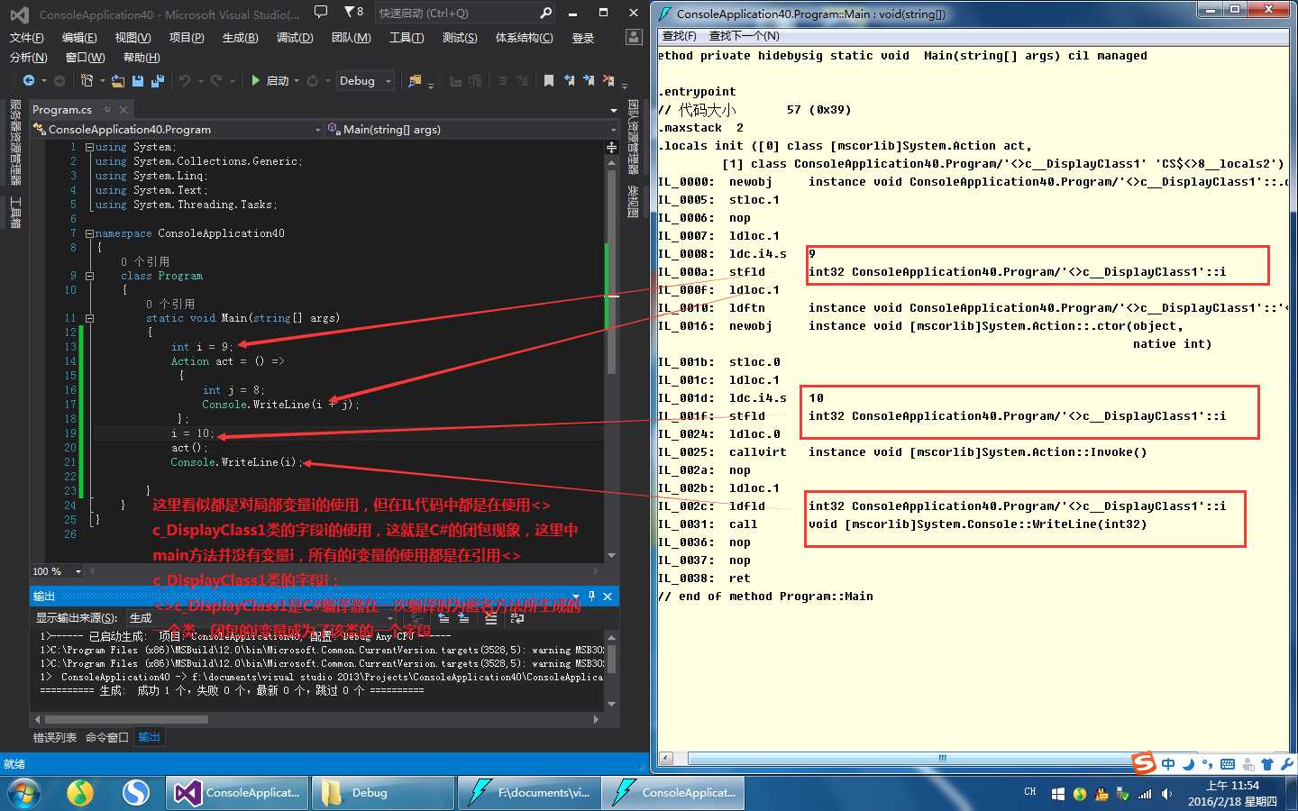Open the 视图(V) menu

tap(133, 38)
